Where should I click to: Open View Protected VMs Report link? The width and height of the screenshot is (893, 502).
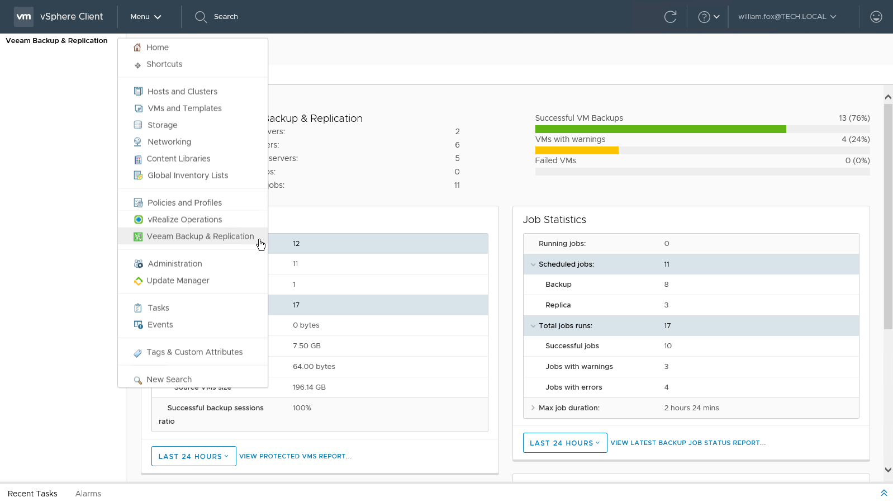click(295, 456)
